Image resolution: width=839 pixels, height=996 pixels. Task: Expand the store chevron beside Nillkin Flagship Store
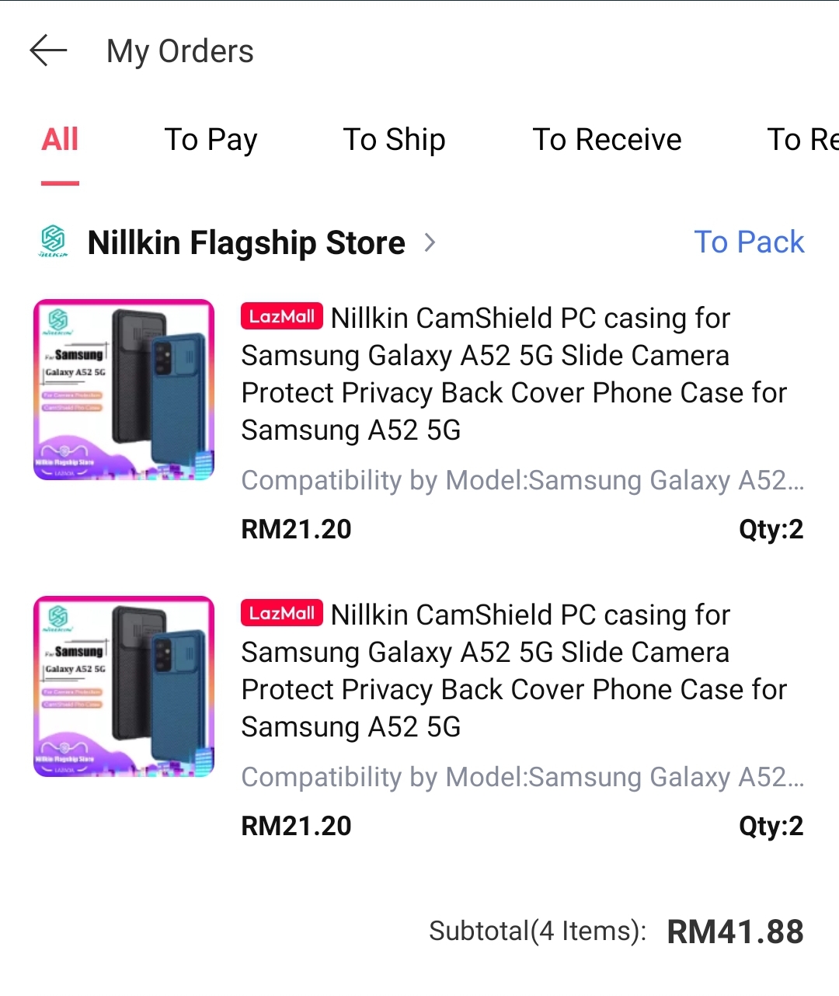(x=430, y=242)
